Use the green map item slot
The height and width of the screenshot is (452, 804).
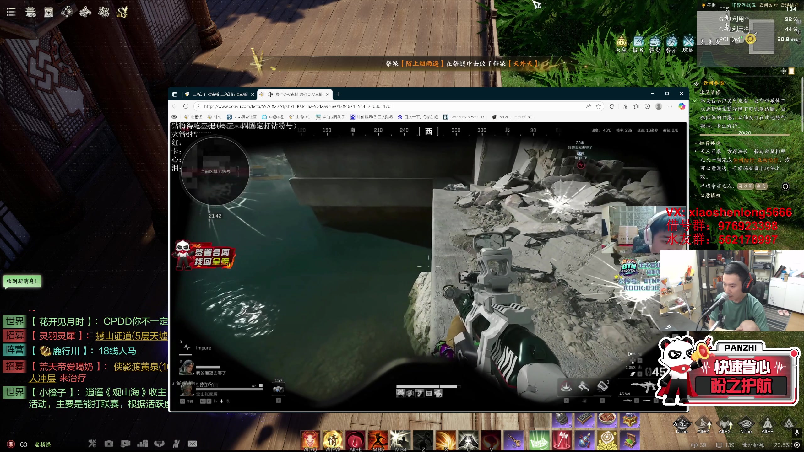tap(539, 439)
